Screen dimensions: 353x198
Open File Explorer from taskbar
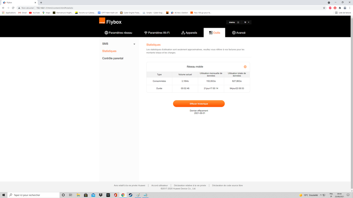tap(78, 195)
